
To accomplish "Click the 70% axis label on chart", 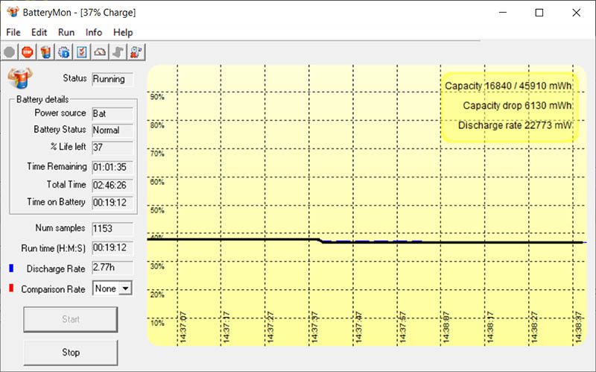I will tap(157, 154).
